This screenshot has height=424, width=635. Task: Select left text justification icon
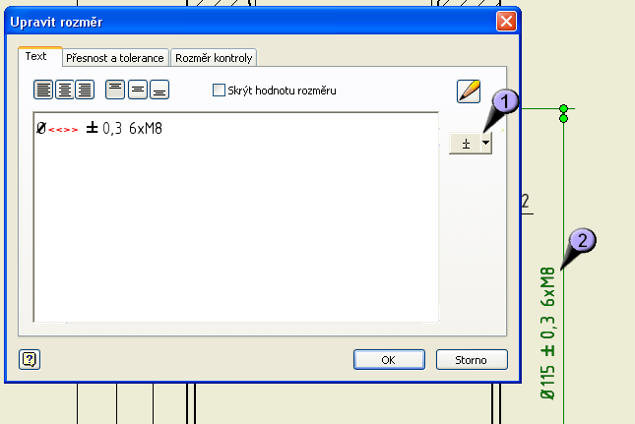43,90
